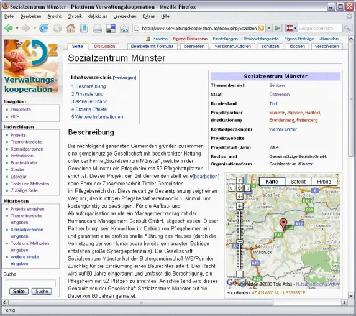Zoom out the map with minus button
Image resolution: width=356 pixels, height=316 pixels.
click(240, 274)
